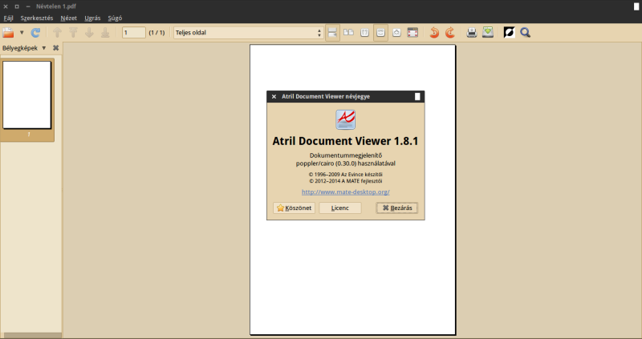Click the sidebar horizontal scrollbar

(x=32, y=336)
